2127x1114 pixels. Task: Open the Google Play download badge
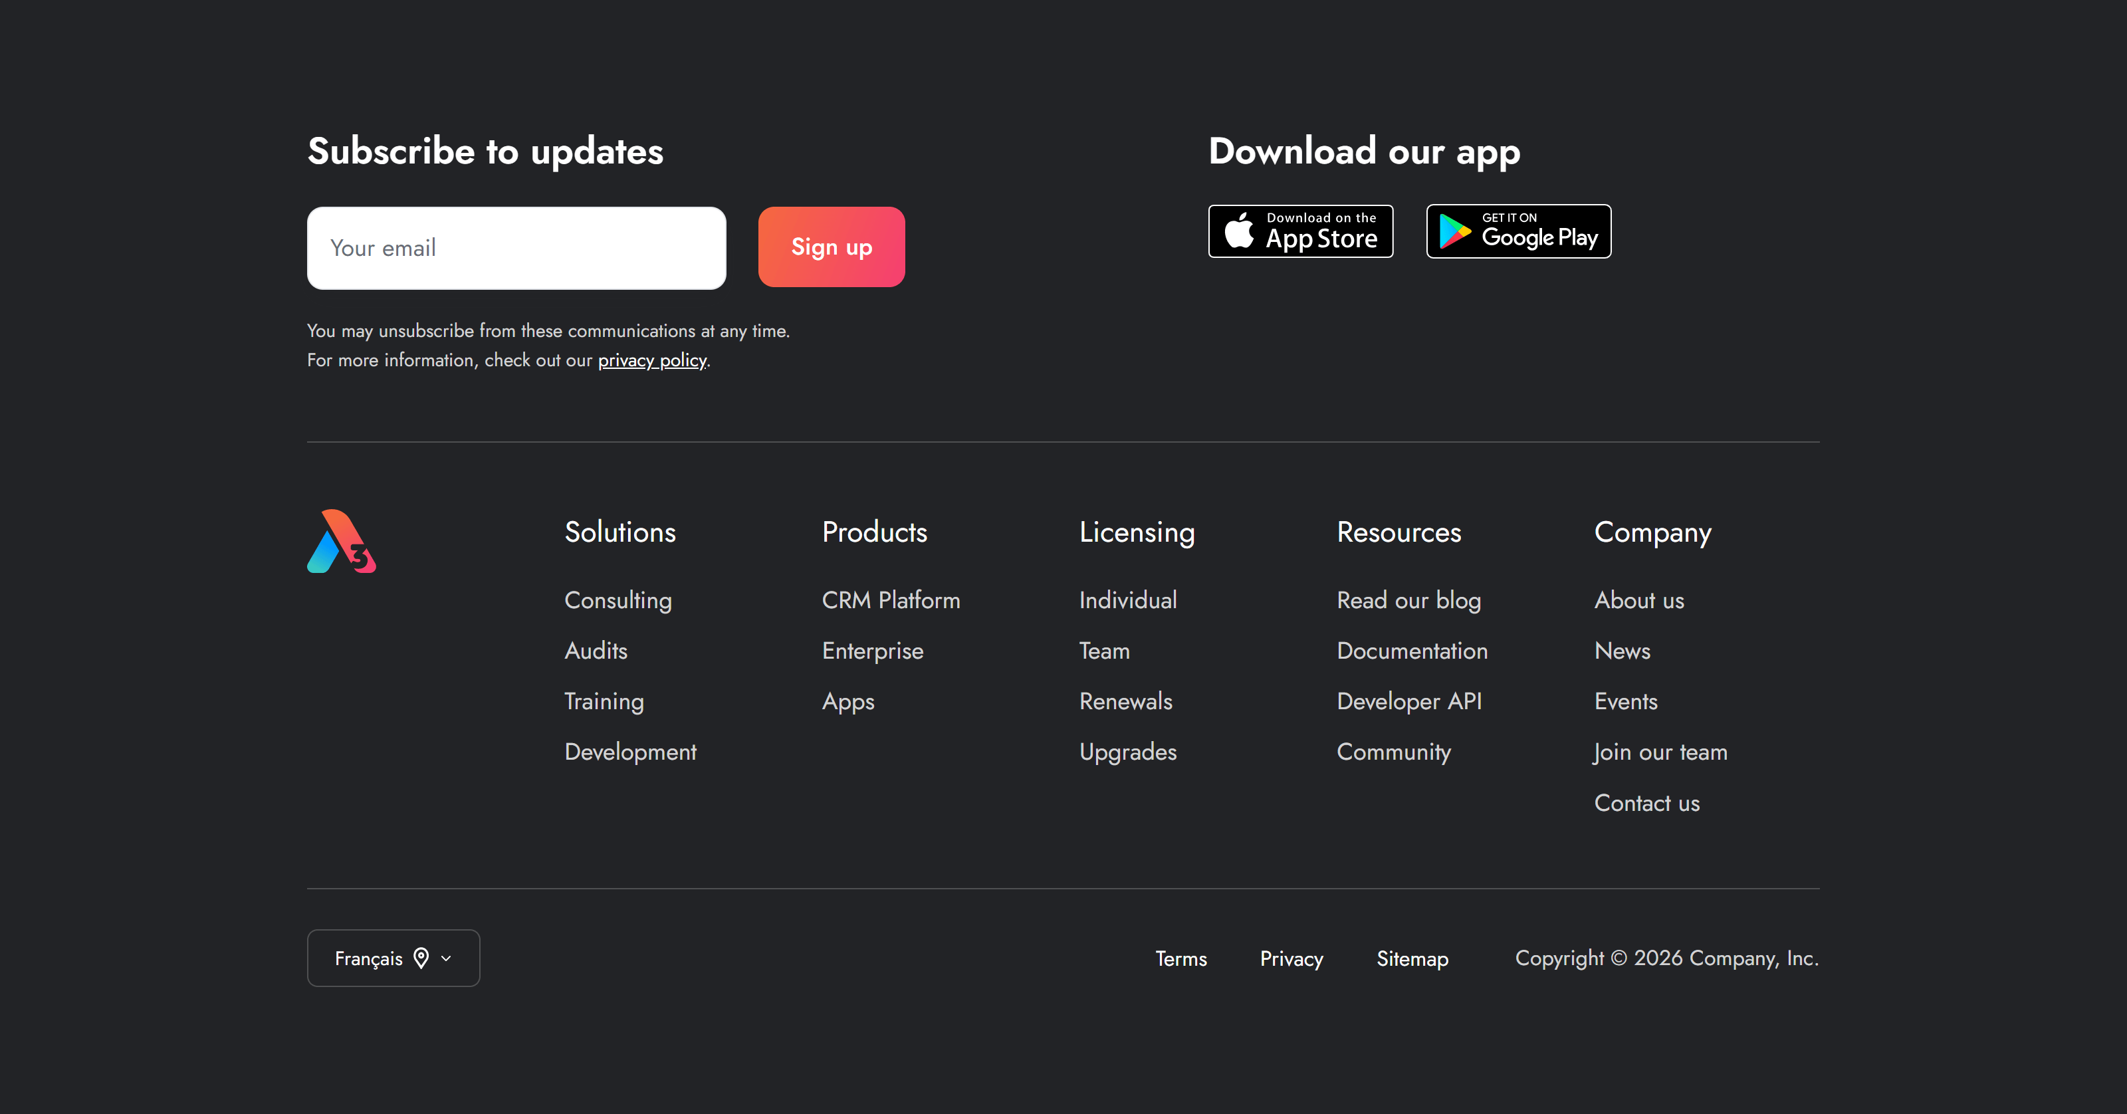(x=1518, y=231)
